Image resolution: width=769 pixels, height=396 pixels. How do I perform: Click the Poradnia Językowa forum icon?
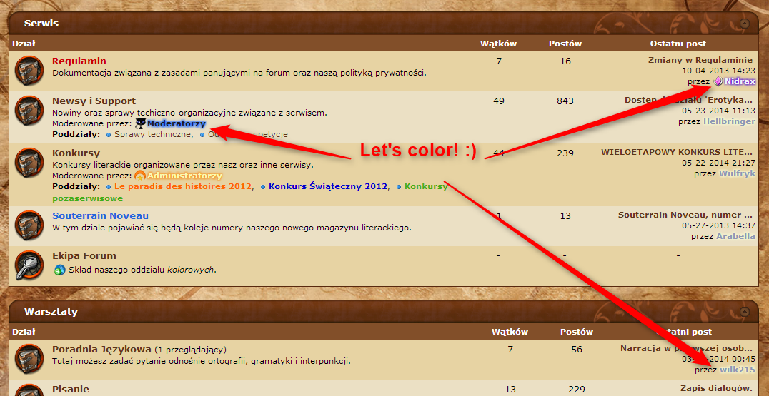(x=29, y=359)
